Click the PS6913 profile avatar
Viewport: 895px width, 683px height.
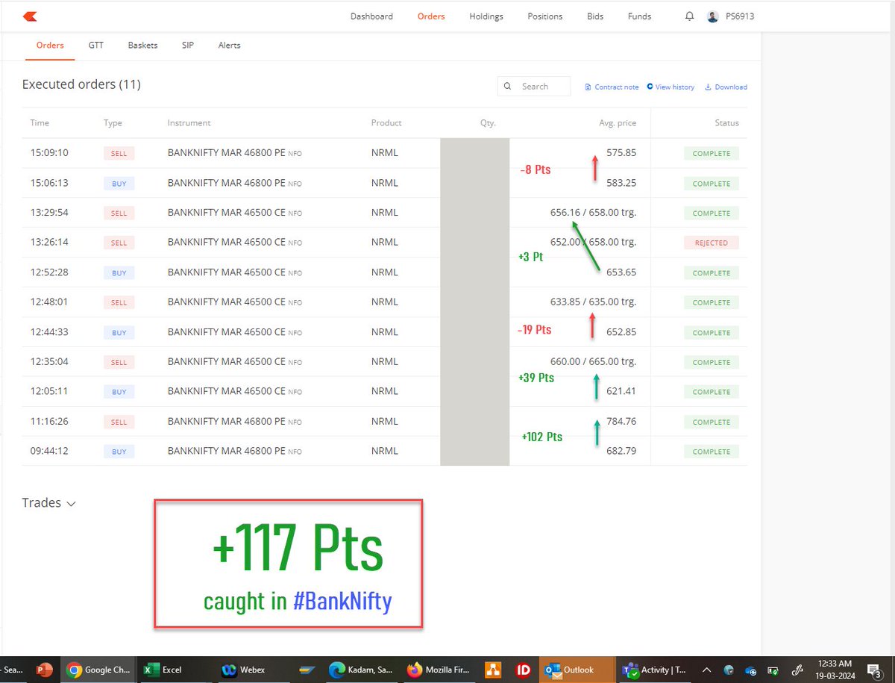click(713, 16)
